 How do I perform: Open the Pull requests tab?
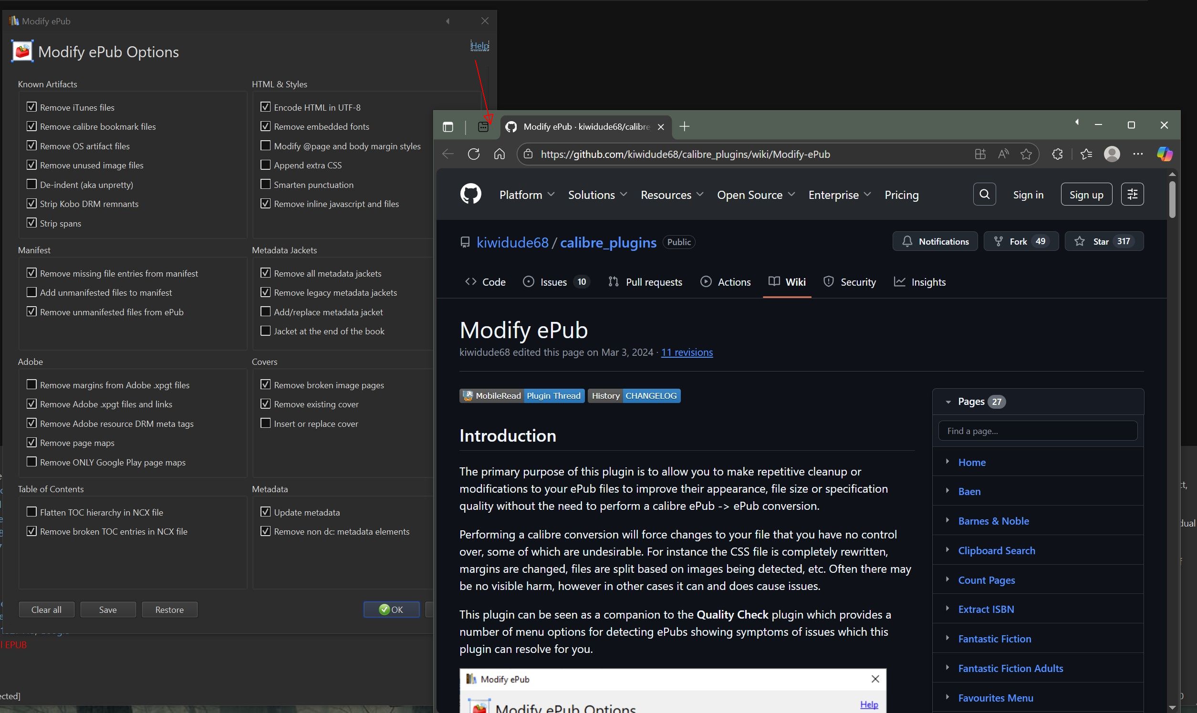645,282
